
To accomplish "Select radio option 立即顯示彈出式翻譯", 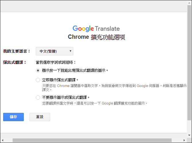I will pos(38,80).
